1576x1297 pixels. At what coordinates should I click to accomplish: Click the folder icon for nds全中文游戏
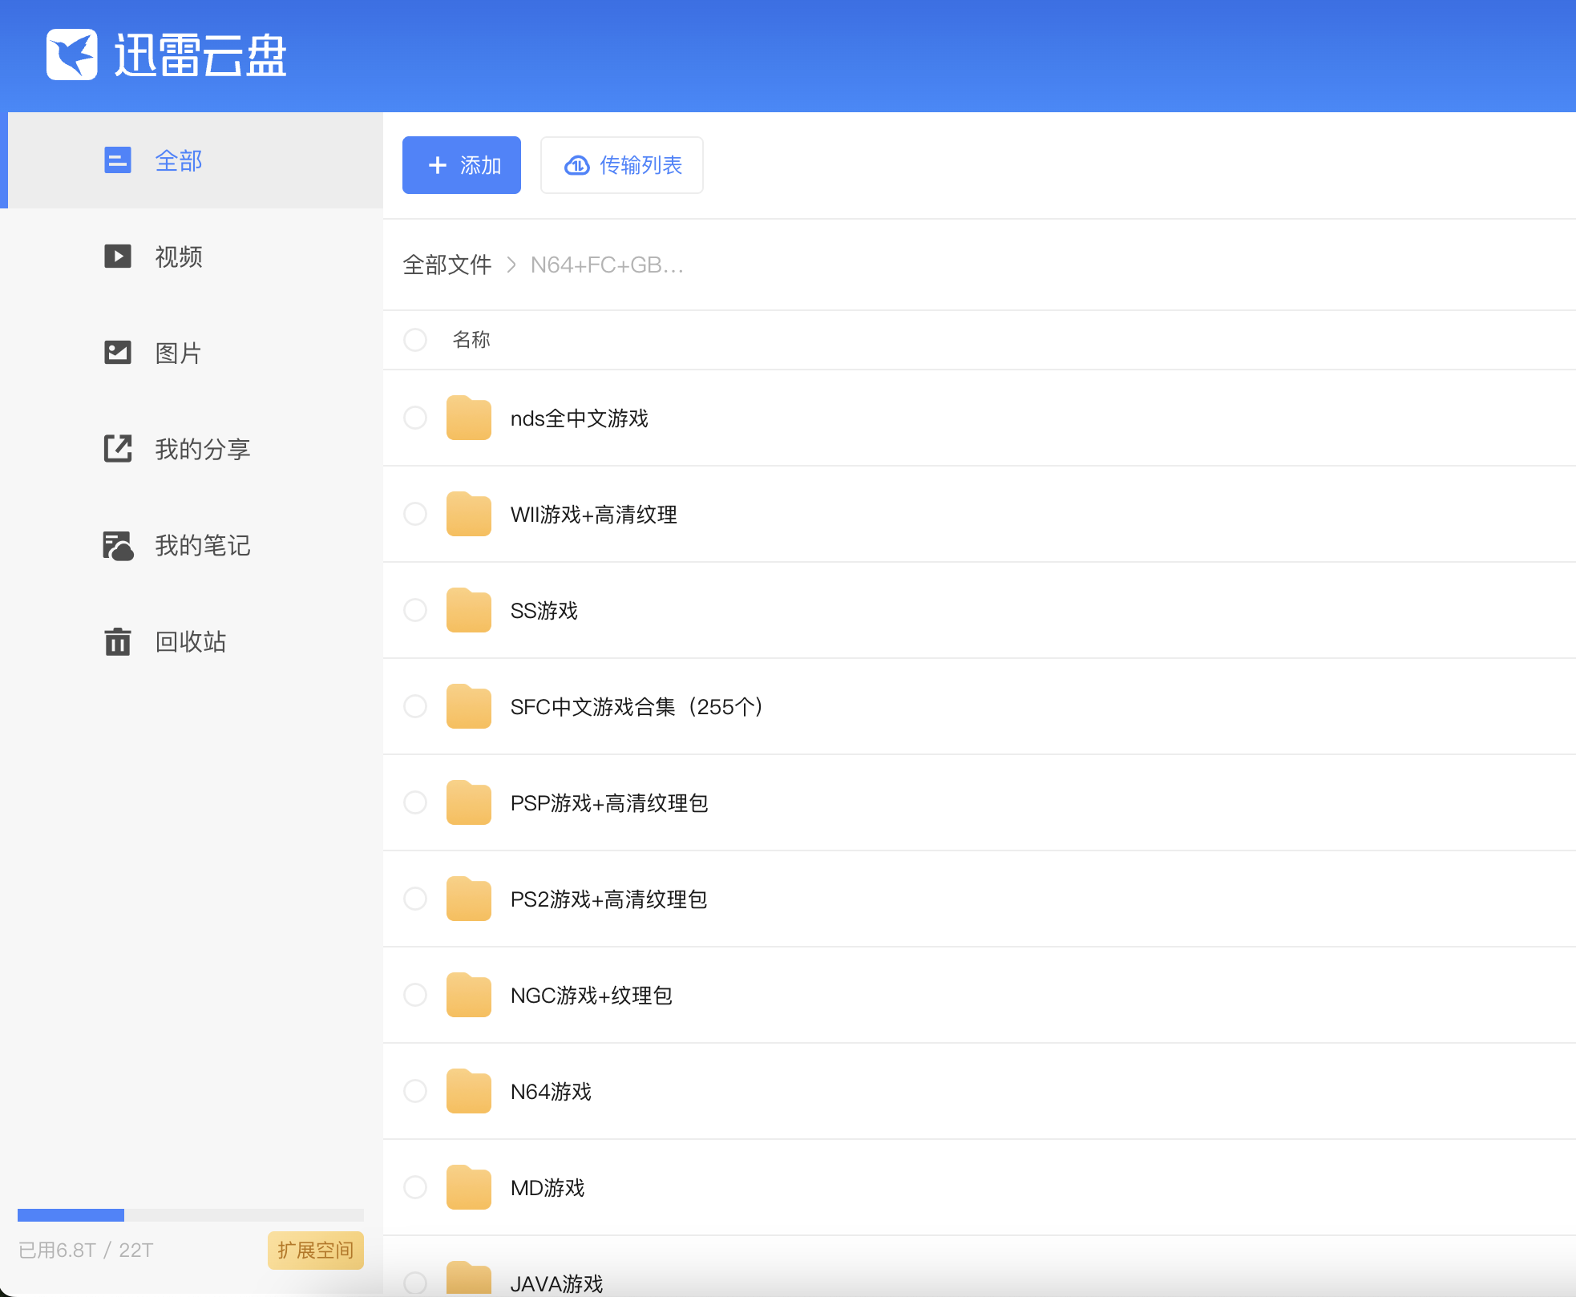point(469,418)
